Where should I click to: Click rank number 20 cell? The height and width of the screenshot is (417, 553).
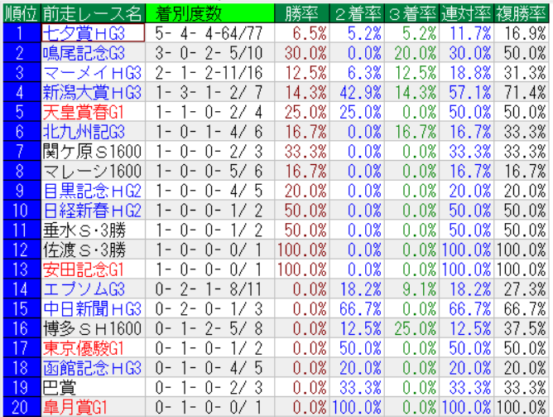point(22,407)
